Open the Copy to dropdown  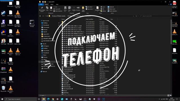(69, 9)
